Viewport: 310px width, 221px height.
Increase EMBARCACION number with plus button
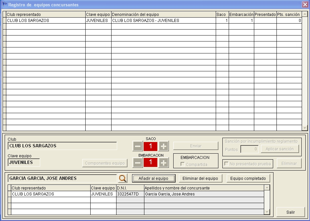(164, 163)
